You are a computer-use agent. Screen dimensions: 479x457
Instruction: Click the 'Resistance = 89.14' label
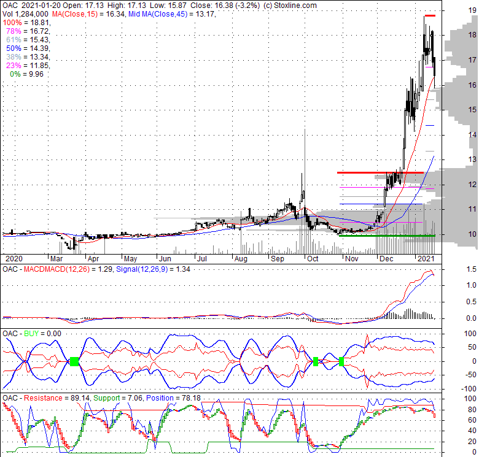(56, 398)
